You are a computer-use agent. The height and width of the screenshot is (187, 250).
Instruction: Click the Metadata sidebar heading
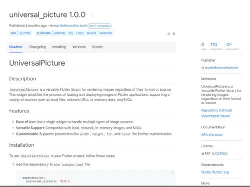[x=208, y=79]
